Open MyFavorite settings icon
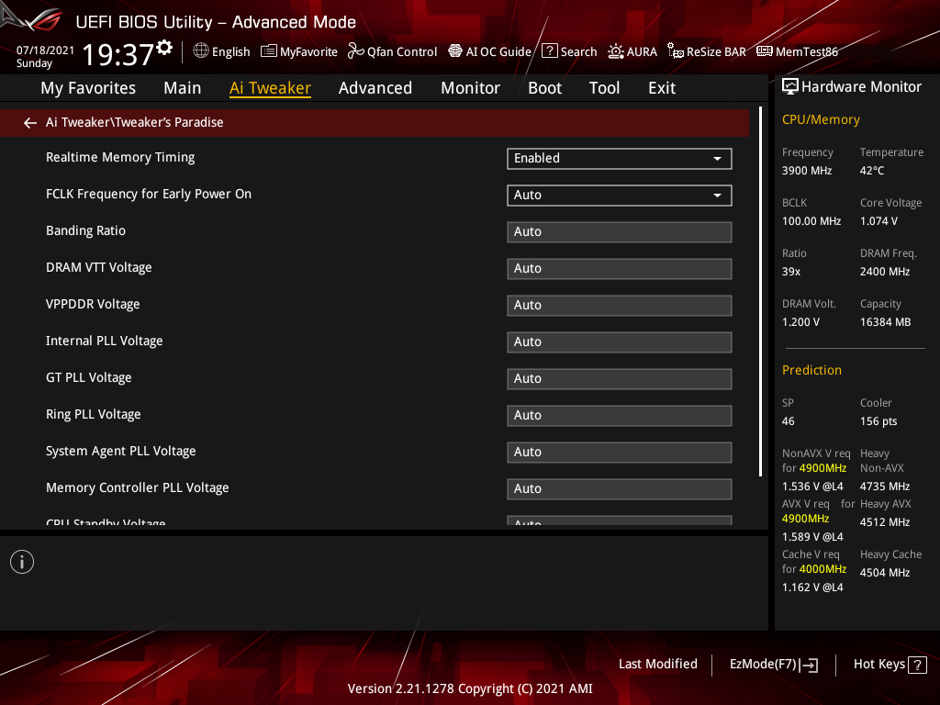 pyautogui.click(x=298, y=51)
